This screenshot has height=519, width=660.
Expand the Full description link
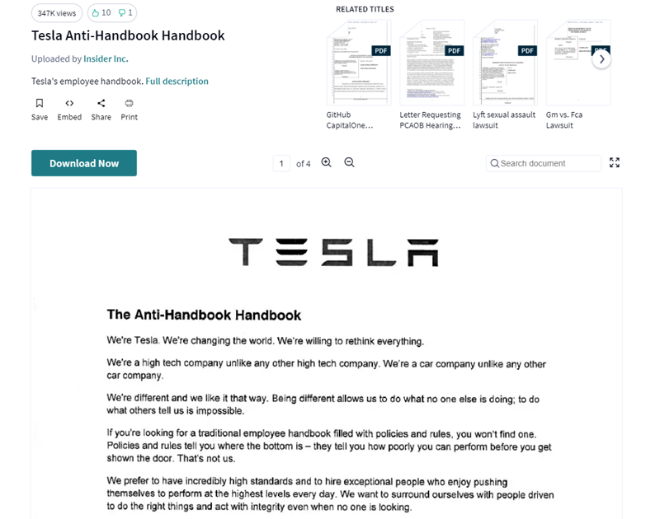tap(177, 81)
